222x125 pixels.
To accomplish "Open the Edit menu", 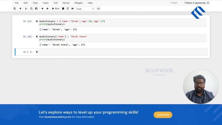I will click(x=26, y=3).
